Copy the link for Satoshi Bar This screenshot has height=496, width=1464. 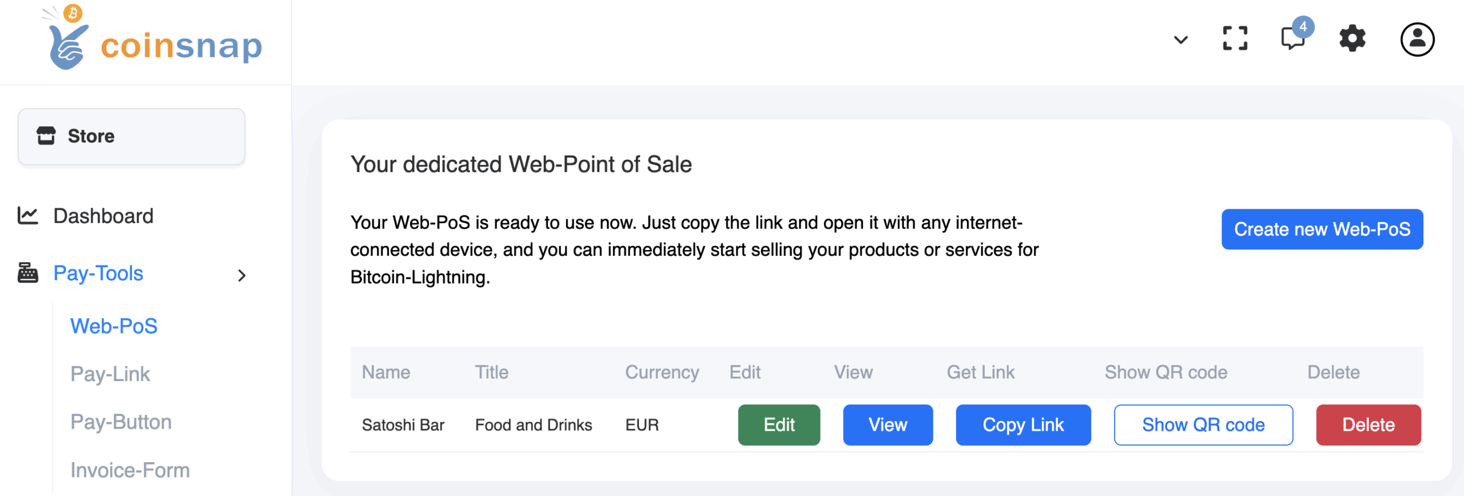pos(1023,424)
